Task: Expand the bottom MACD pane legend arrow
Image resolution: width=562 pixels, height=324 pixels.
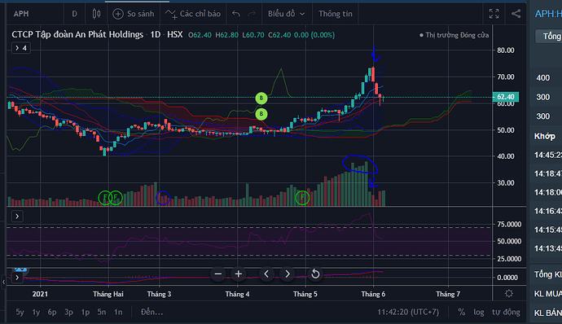Action: [x=17, y=278]
